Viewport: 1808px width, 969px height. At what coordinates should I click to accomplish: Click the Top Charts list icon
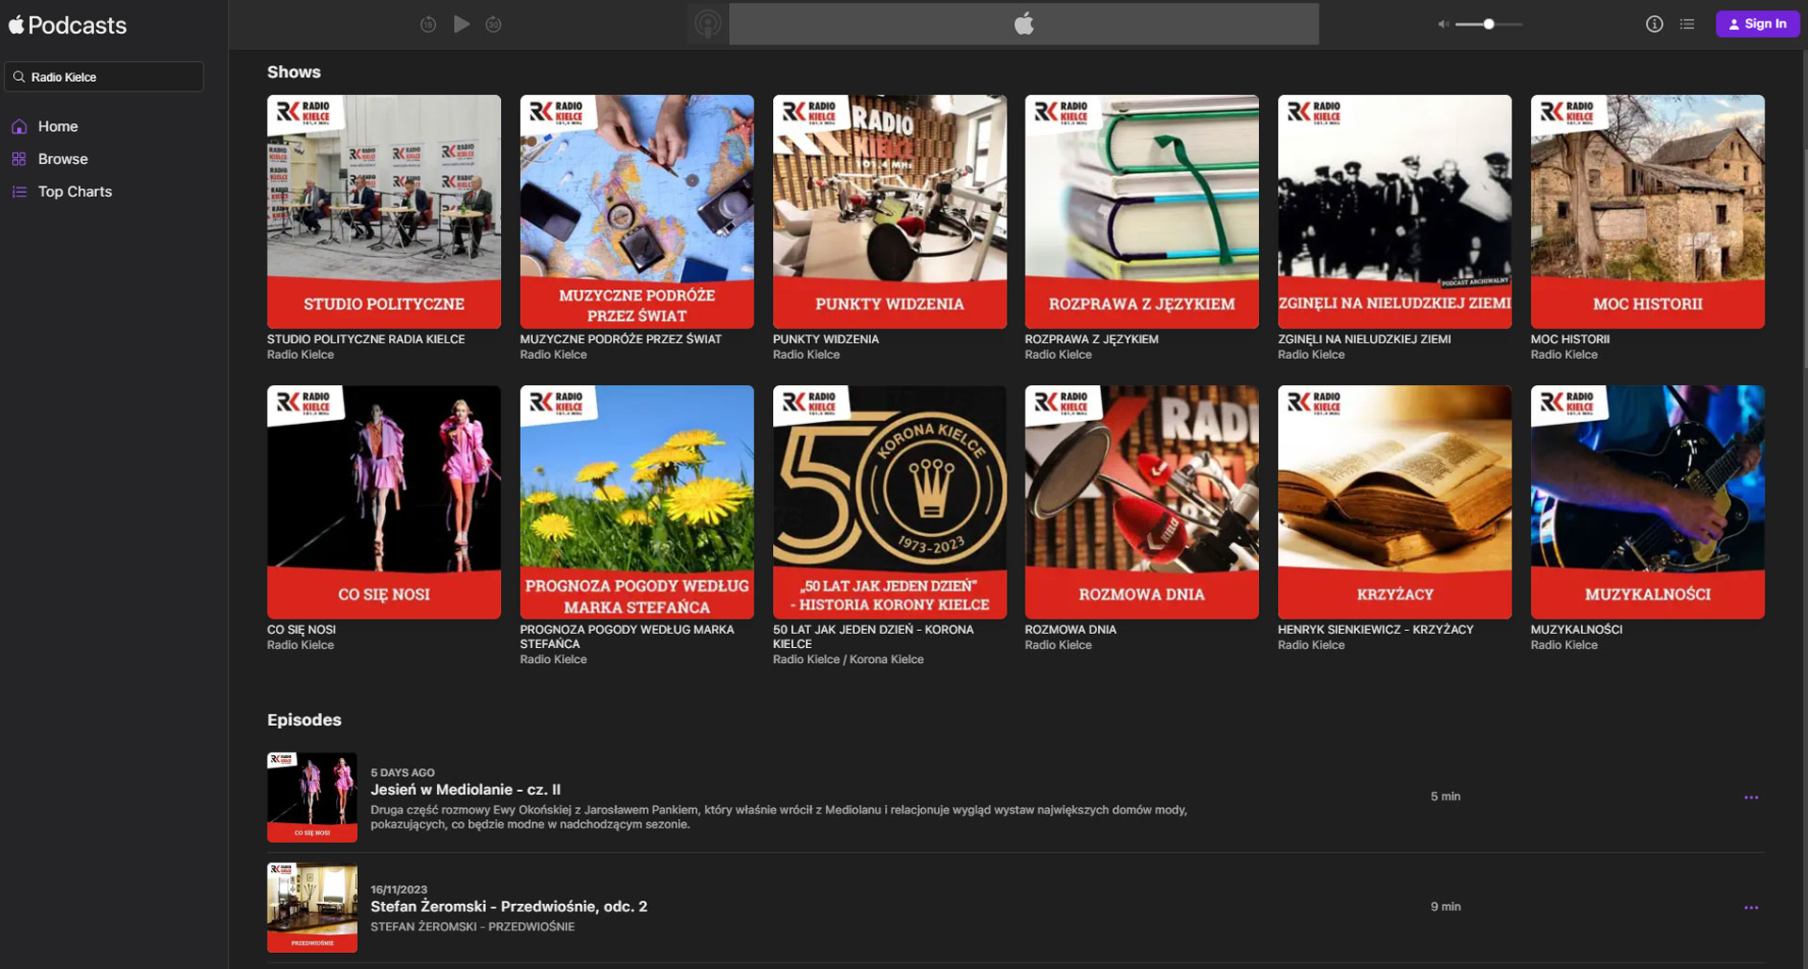(x=19, y=191)
